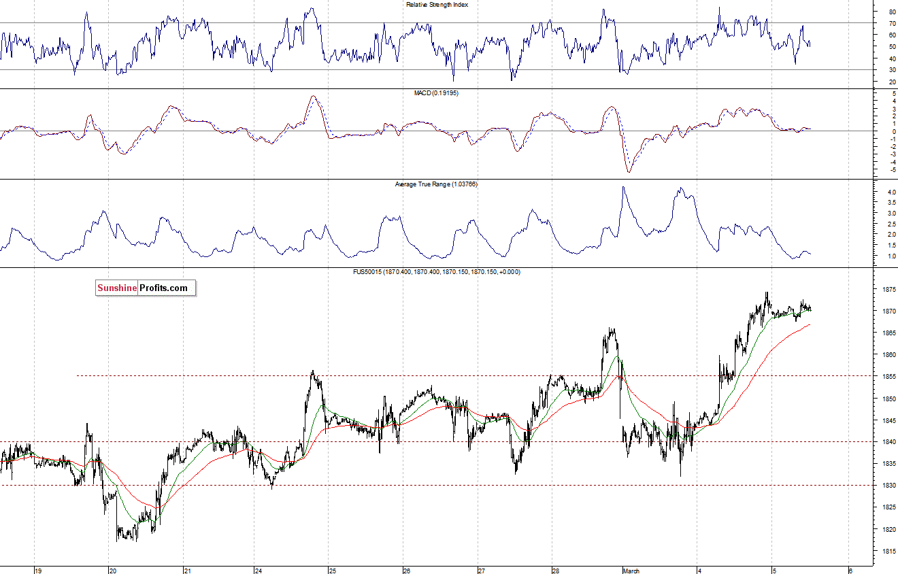Click the FUS50015 price chart title
898x574 pixels.
point(437,271)
